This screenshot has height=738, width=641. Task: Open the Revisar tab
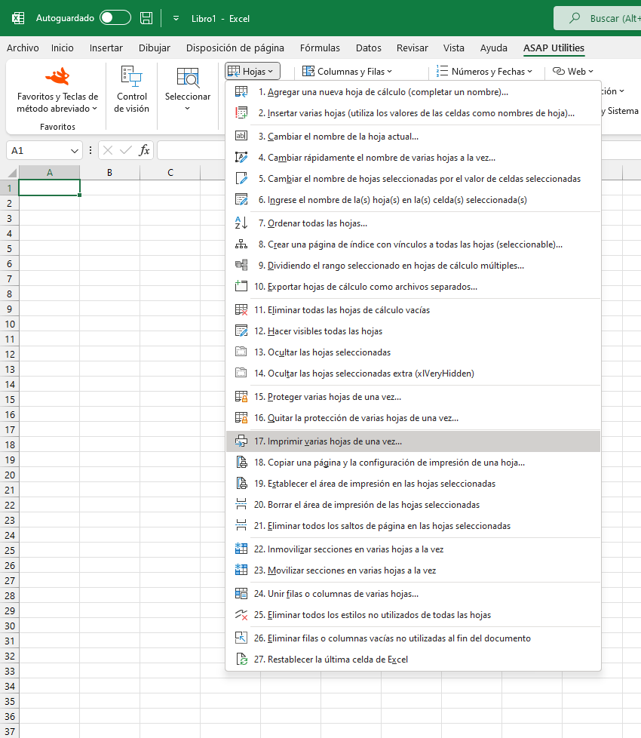(x=412, y=48)
